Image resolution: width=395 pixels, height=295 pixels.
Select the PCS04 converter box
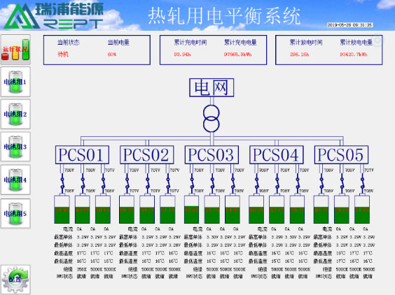(277, 154)
